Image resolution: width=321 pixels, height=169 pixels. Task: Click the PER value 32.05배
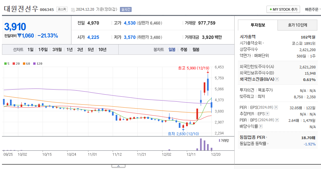click(x=296, y=108)
